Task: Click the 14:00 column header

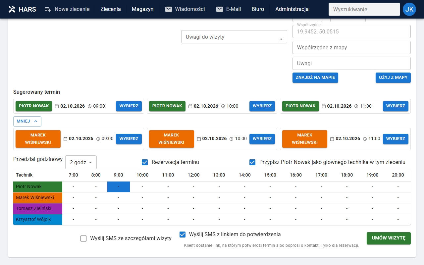Action: [245, 175]
